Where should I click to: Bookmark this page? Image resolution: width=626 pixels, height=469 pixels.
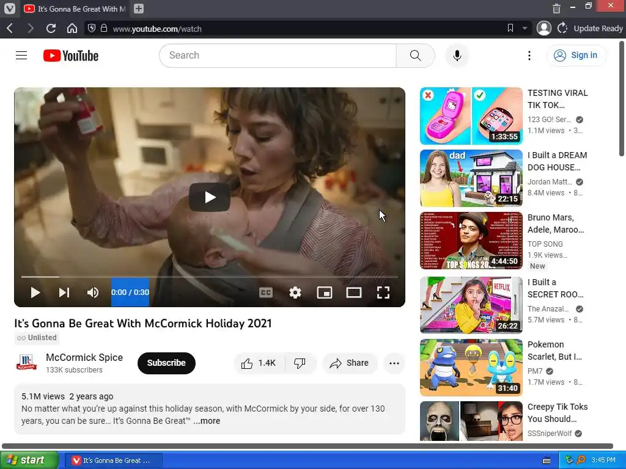(x=510, y=28)
